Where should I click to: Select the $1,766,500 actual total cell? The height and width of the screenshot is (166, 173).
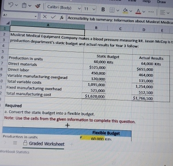[x=143, y=98]
